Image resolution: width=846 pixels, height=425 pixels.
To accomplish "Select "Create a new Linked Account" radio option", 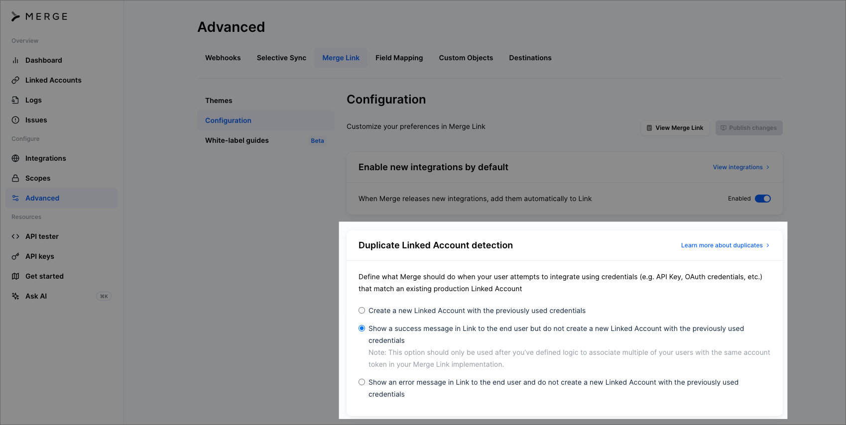I will point(362,311).
